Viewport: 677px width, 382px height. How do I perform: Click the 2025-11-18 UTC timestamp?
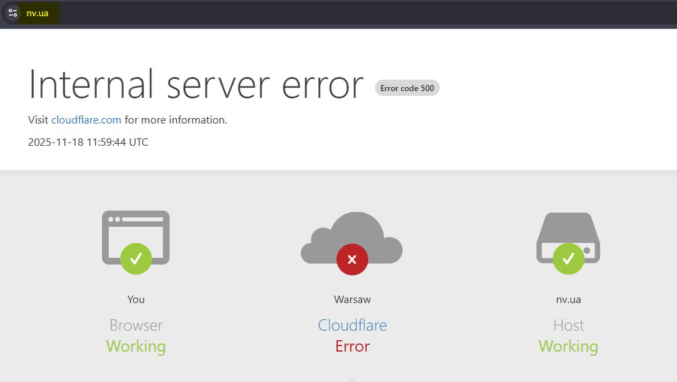pos(88,142)
